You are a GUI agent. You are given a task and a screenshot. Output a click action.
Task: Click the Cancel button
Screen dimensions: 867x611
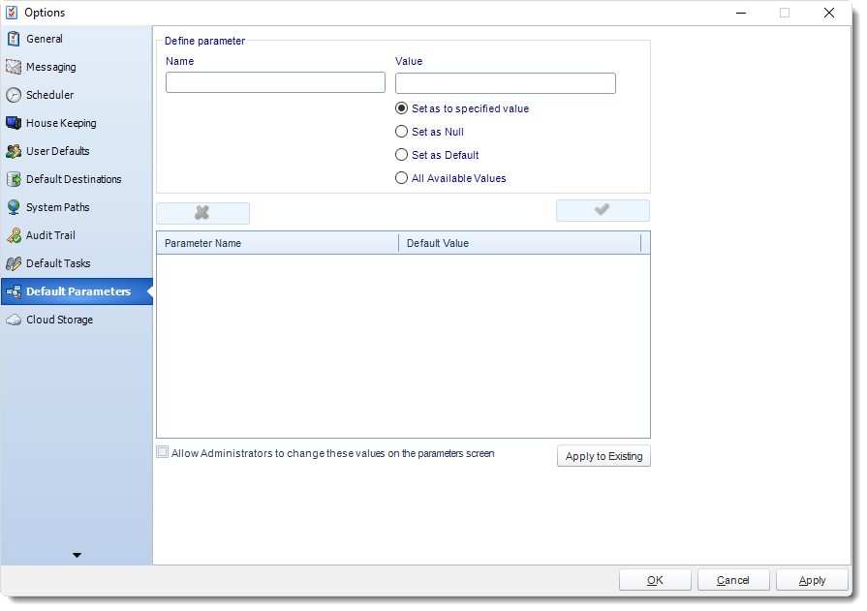[x=733, y=580]
